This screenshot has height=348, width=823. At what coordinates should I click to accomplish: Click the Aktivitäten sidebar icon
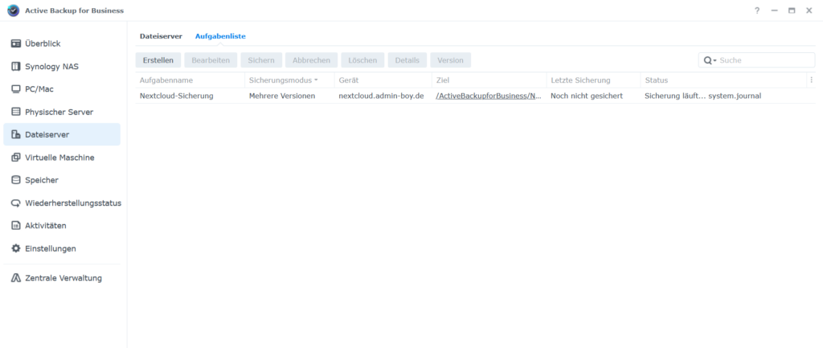[16, 226]
